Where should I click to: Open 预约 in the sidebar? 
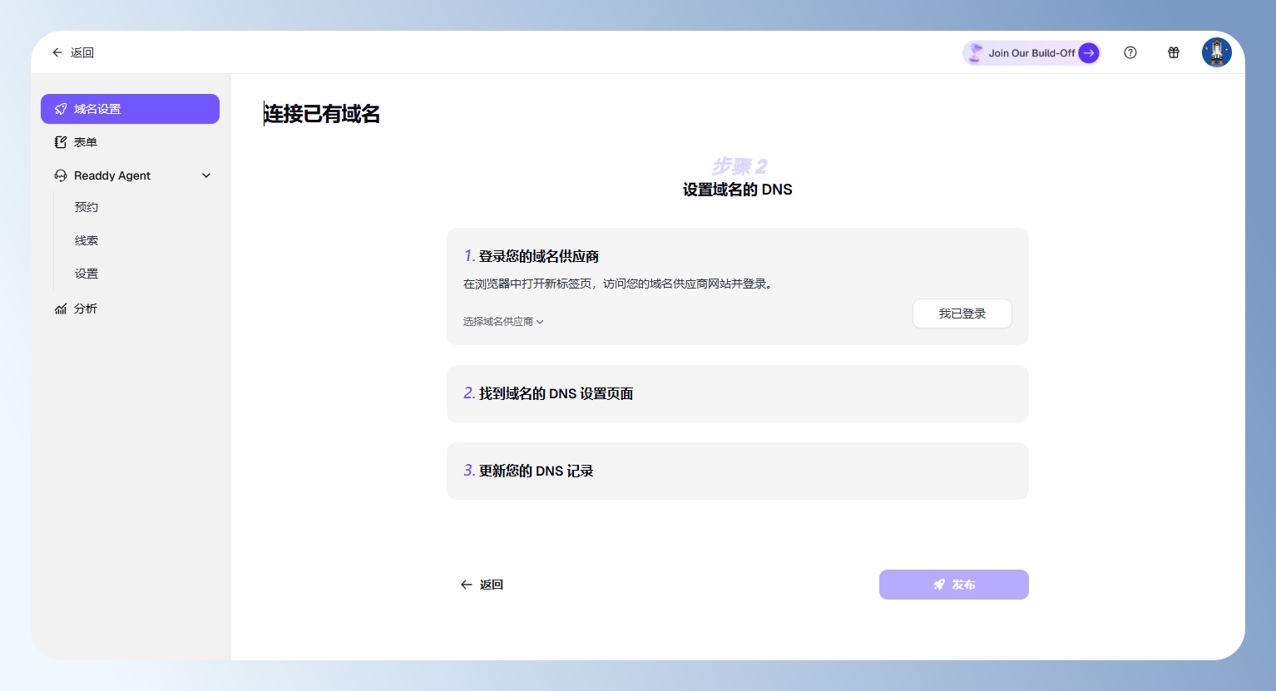(x=87, y=207)
